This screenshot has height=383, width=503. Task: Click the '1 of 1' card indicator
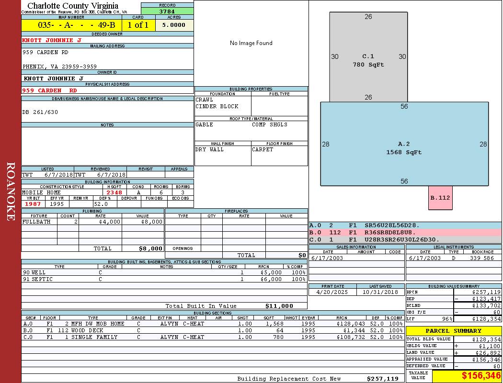coord(138,25)
